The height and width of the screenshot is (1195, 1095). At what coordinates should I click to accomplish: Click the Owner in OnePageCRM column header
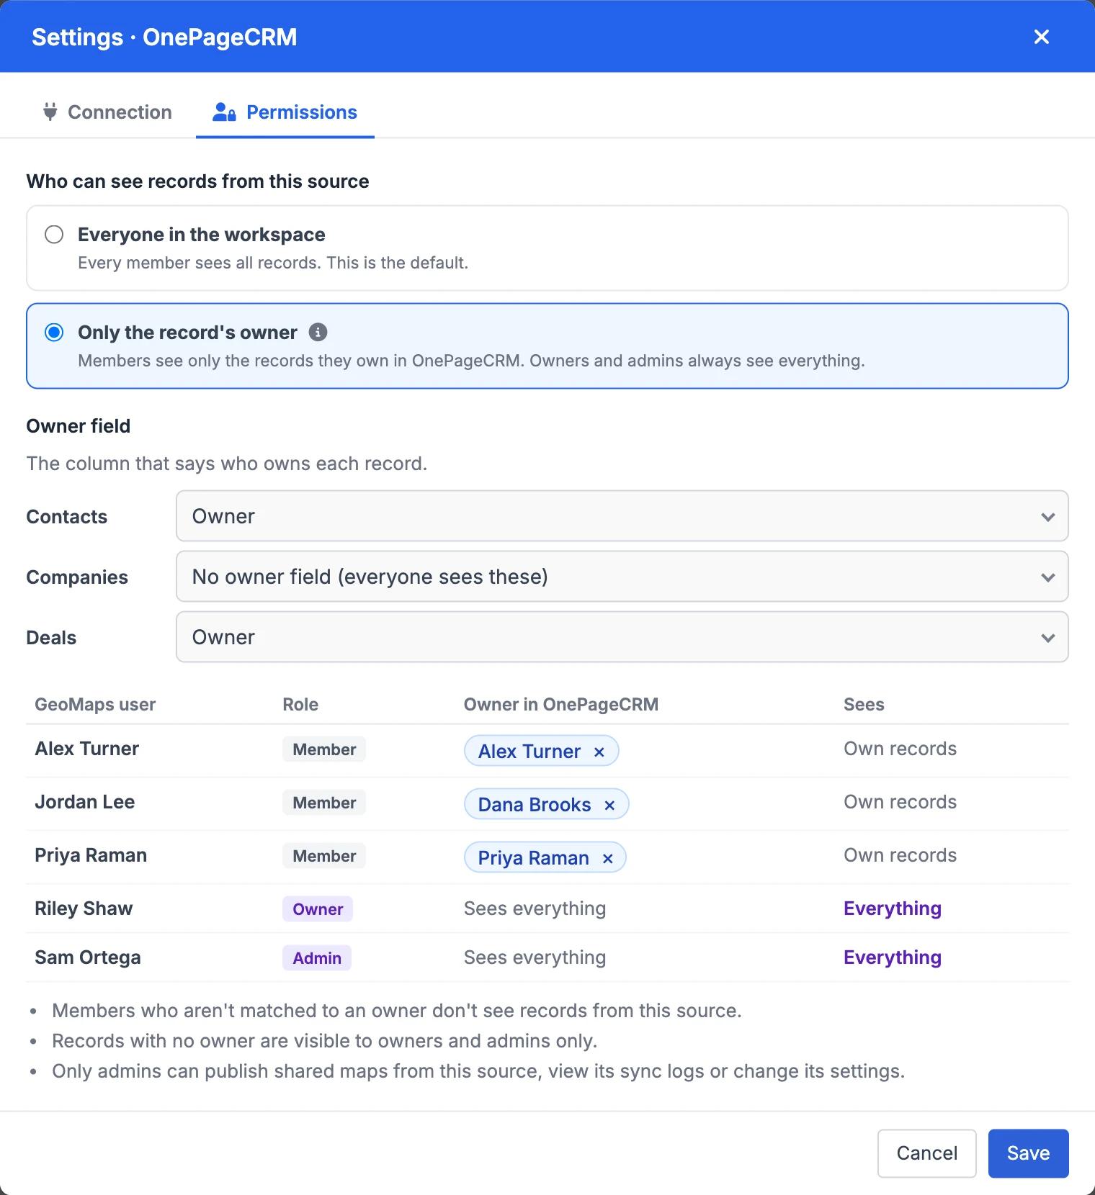pos(561,704)
